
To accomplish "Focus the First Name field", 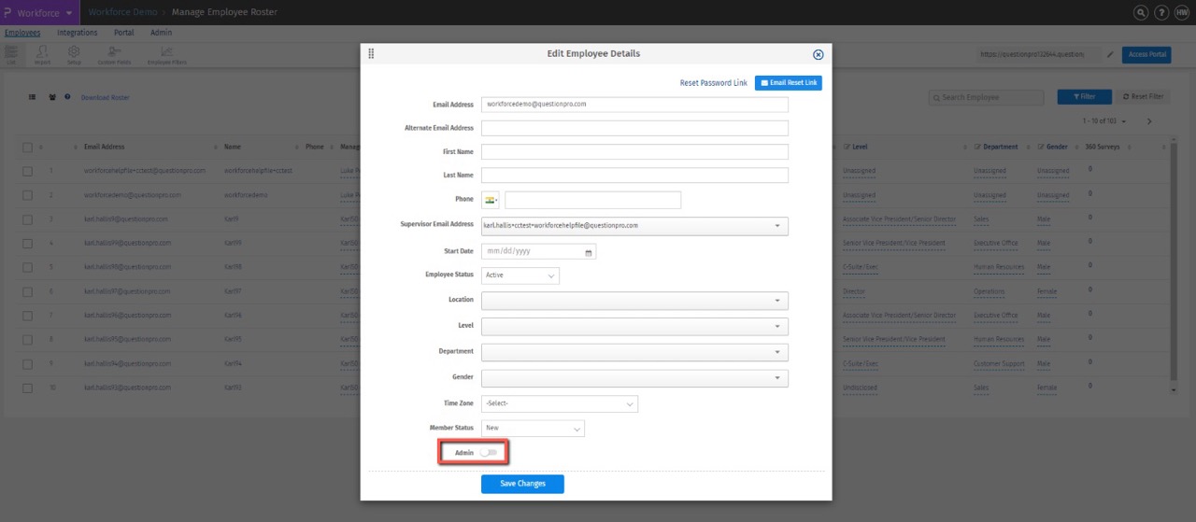I will tap(634, 151).
